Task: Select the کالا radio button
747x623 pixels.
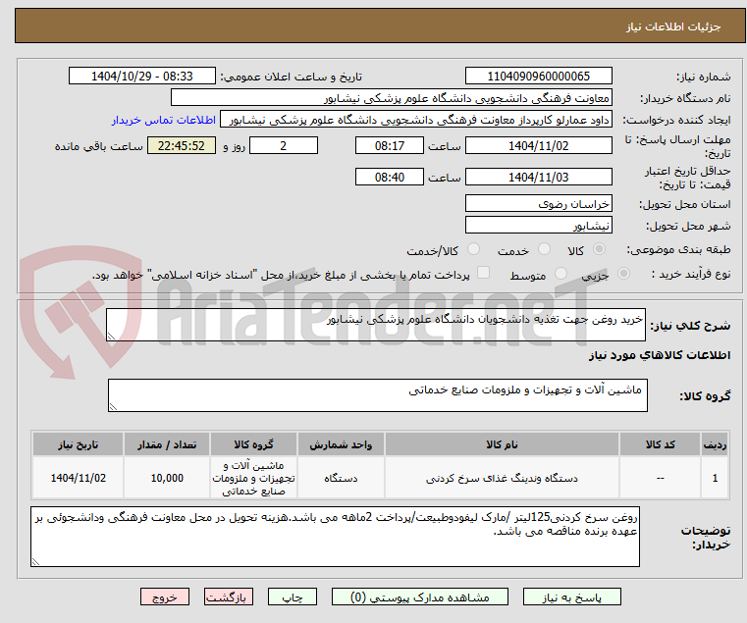Action: [600, 248]
